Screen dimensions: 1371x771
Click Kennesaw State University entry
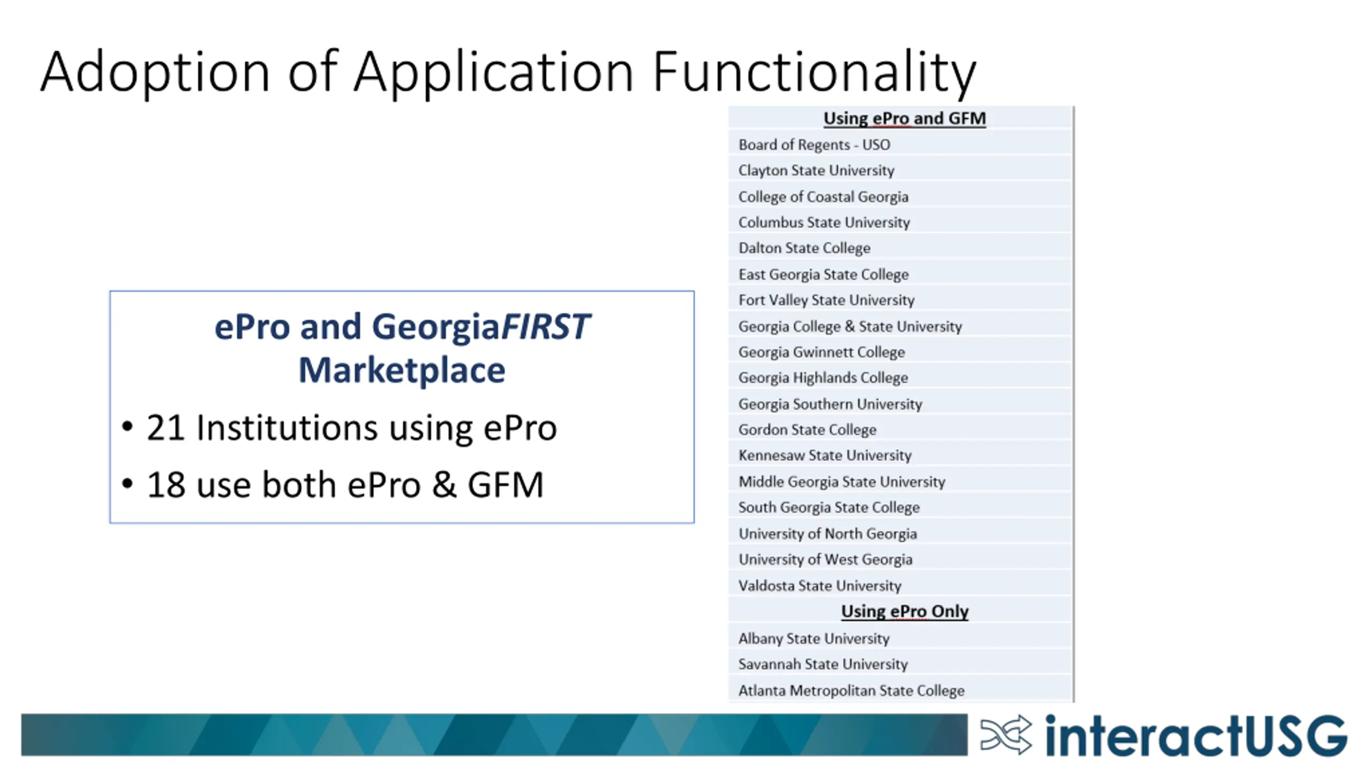tap(824, 455)
